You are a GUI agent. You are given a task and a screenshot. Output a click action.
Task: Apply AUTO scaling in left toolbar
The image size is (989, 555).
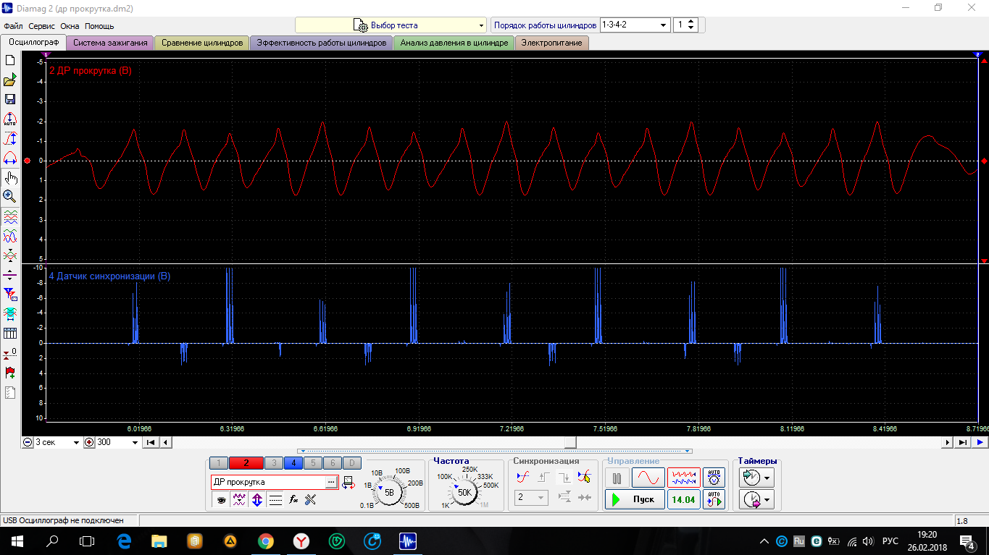(x=10, y=119)
